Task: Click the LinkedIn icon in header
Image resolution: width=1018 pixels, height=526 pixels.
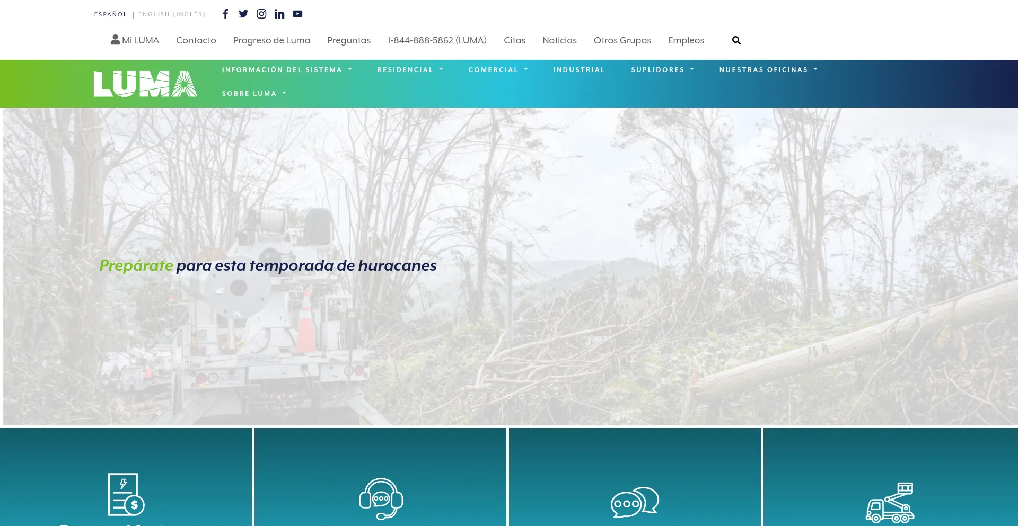Action: (279, 14)
